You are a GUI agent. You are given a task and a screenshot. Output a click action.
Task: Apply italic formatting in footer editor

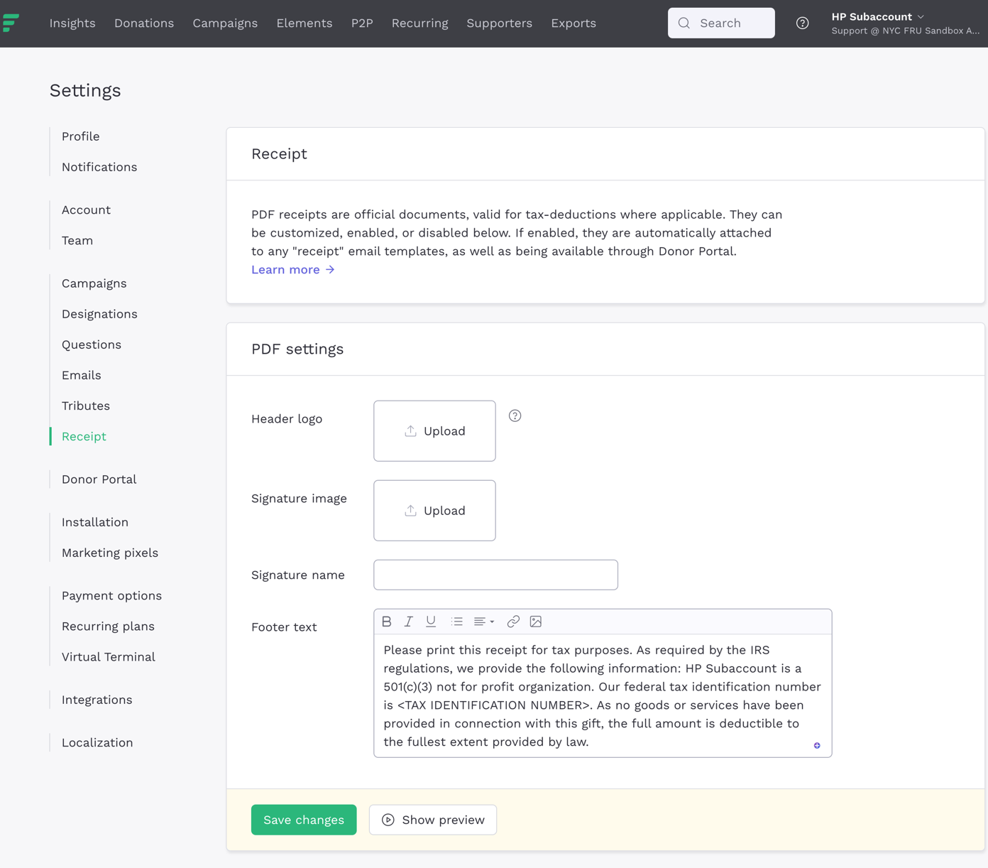point(409,622)
